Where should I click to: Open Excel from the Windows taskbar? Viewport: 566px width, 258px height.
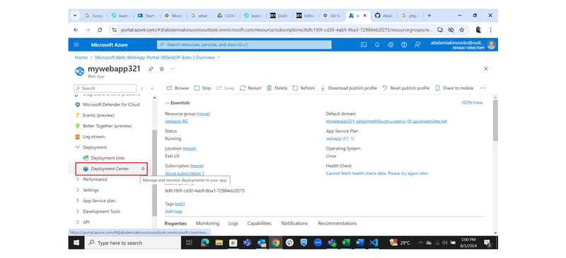pos(346,243)
